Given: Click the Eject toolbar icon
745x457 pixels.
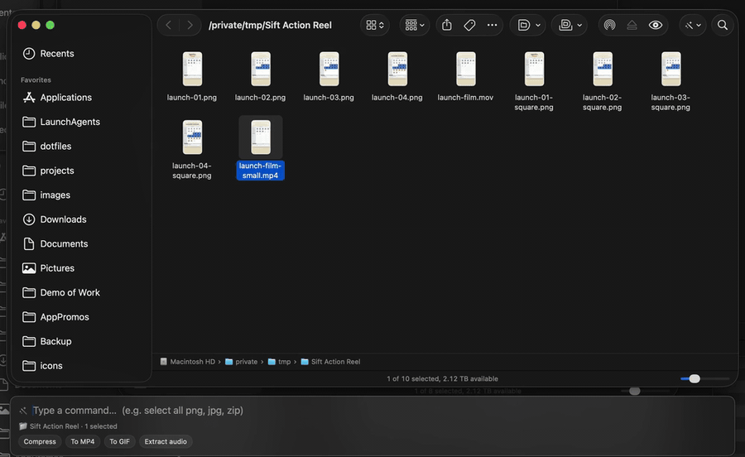Looking at the screenshot, I should click(632, 25).
